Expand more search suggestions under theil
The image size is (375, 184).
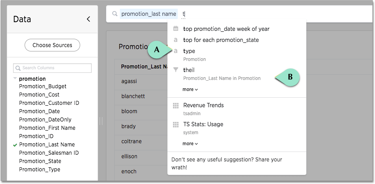click(x=190, y=89)
